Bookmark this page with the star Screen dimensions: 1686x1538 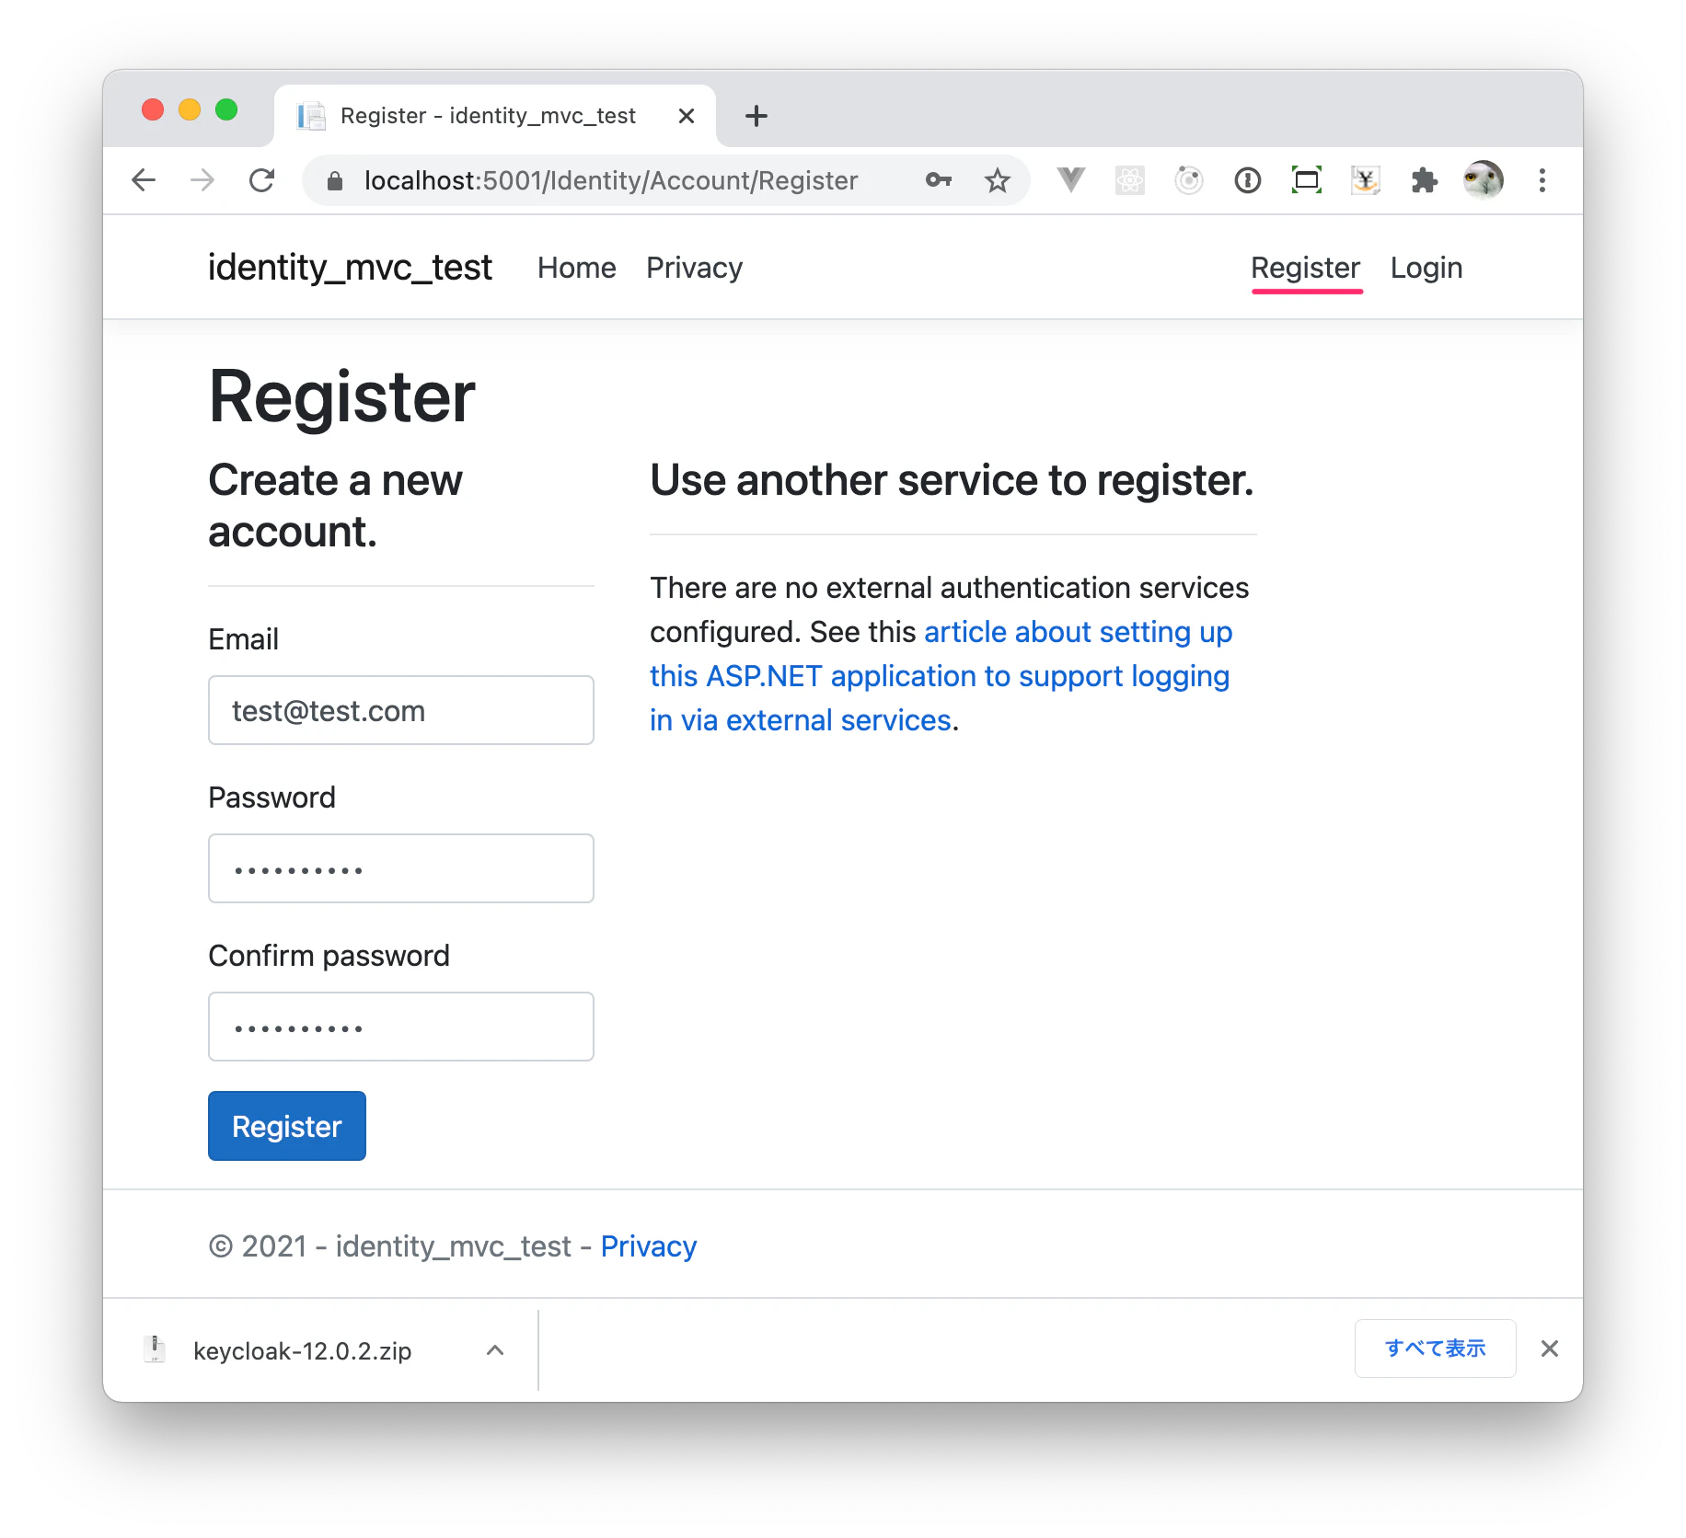(998, 180)
